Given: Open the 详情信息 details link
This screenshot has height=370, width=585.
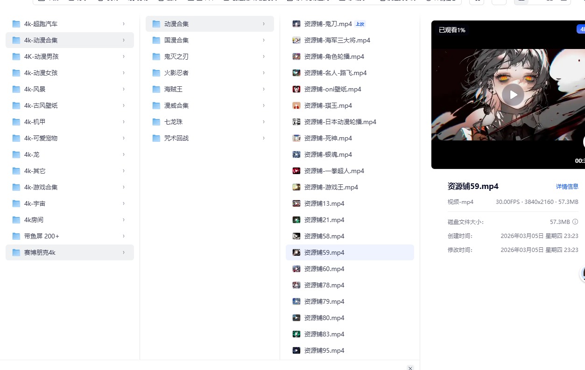Looking at the screenshot, I should click(567, 187).
